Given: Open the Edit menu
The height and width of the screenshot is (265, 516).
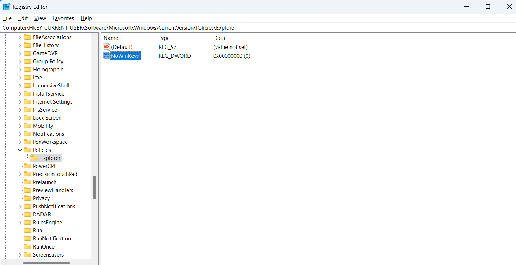Looking at the screenshot, I should click(x=23, y=18).
